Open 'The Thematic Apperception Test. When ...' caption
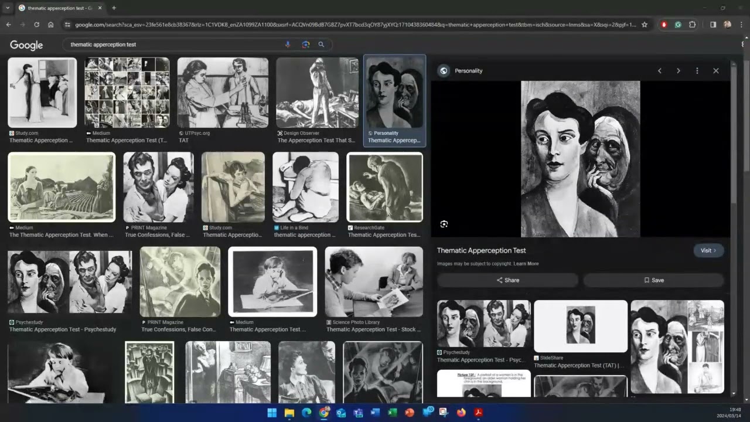This screenshot has height=422, width=750. click(62, 235)
